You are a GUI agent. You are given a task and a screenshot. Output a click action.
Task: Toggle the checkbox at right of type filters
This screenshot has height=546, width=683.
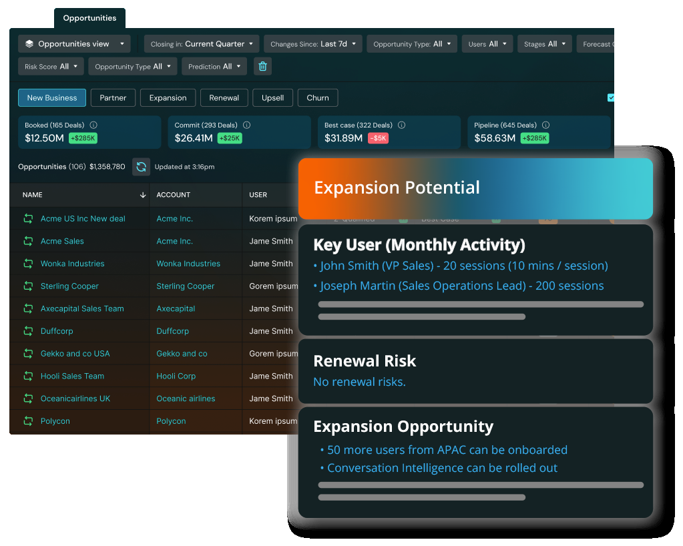[610, 98]
